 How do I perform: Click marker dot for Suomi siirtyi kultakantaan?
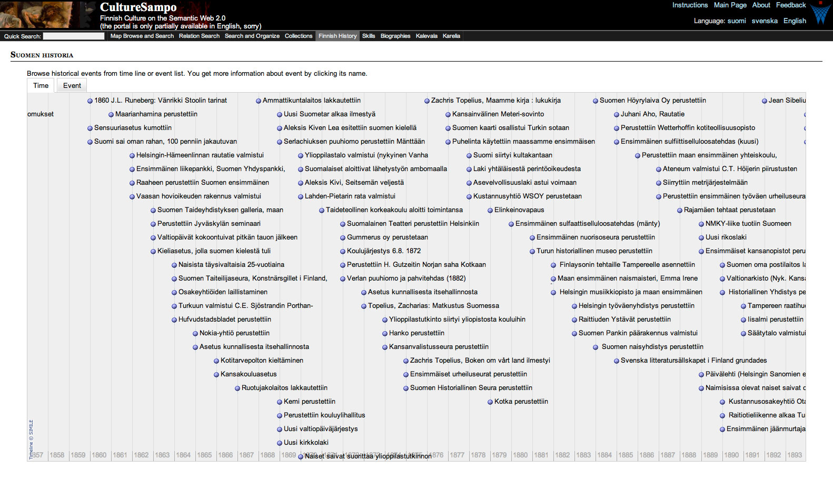click(469, 156)
